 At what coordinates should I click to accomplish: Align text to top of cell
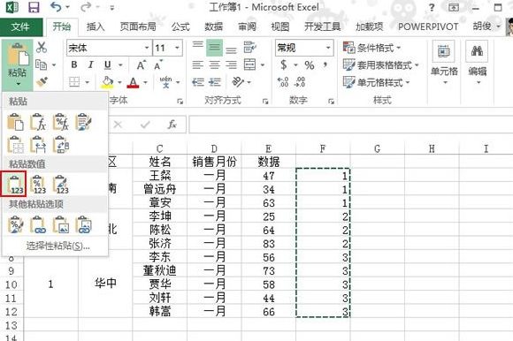coord(197,45)
